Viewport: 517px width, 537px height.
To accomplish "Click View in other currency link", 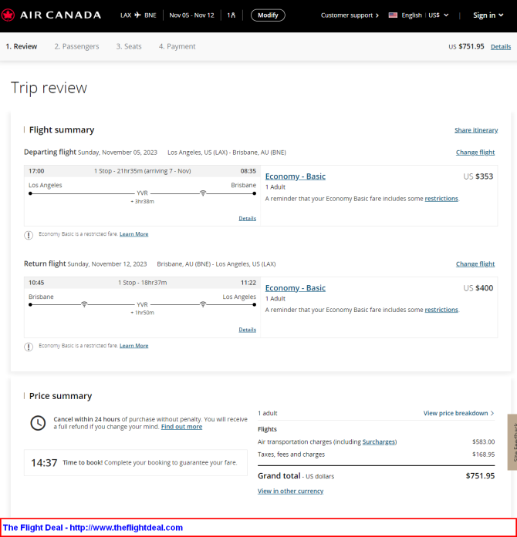I will [x=290, y=491].
